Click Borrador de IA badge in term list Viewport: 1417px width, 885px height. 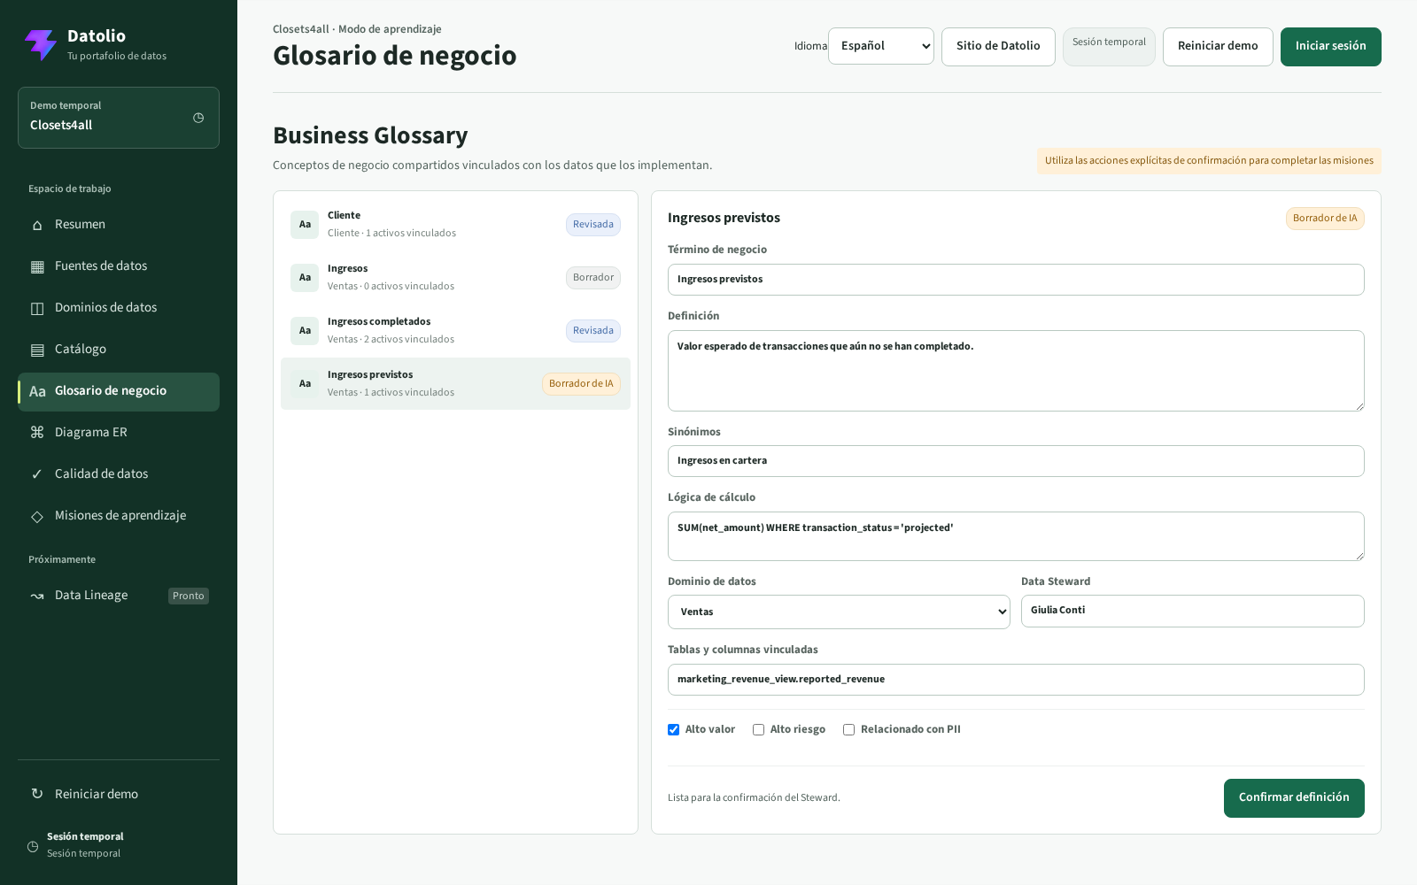(x=581, y=384)
